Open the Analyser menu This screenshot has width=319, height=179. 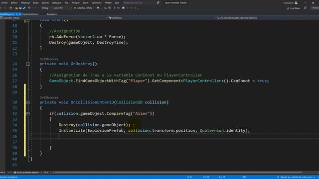[75, 3]
